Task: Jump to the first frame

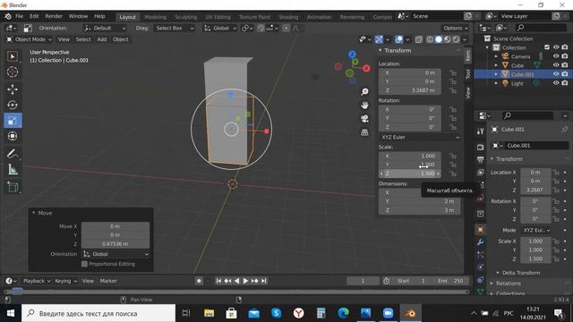Action: tap(218, 281)
